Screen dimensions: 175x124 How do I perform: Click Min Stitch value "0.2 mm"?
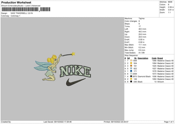142,47
